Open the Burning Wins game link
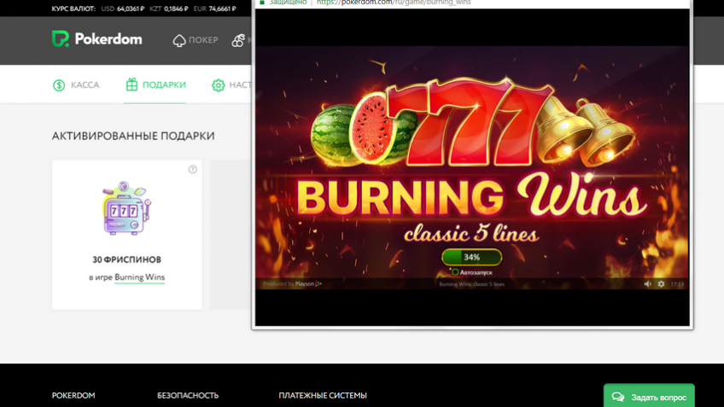The height and width of the screenshot is (407, 724). 139,276
